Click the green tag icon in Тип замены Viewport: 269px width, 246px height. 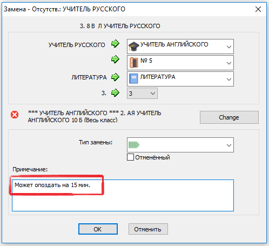coord(134,145)
